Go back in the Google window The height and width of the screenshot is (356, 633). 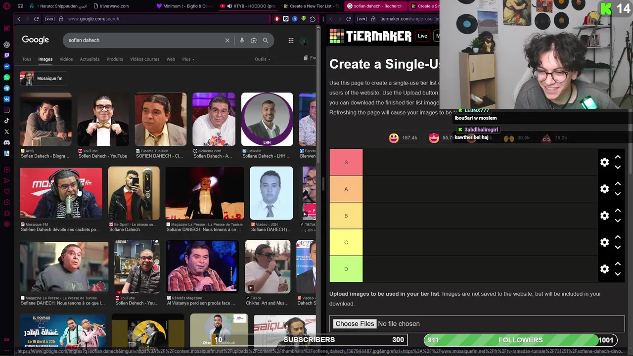click(19, 19)
